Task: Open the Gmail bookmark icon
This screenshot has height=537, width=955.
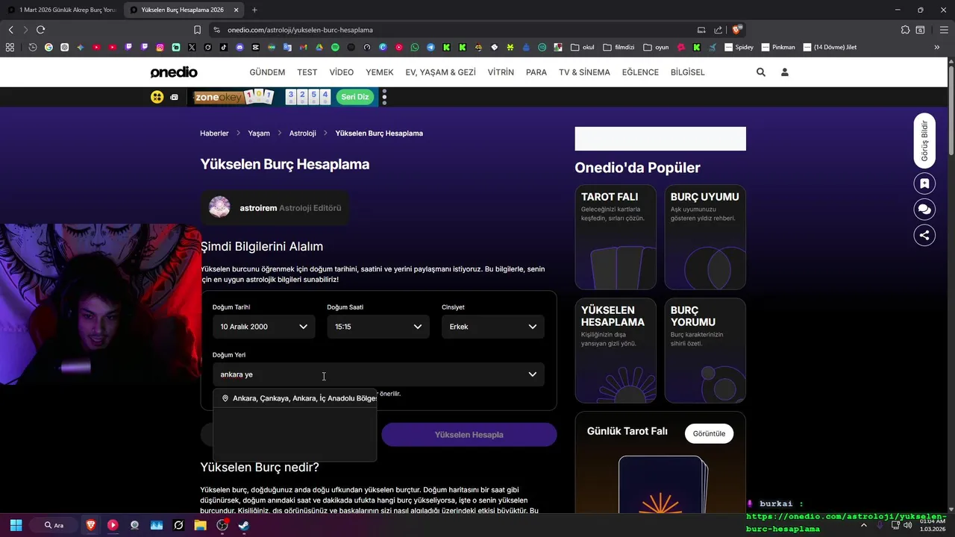Action: tap(303, 47)
